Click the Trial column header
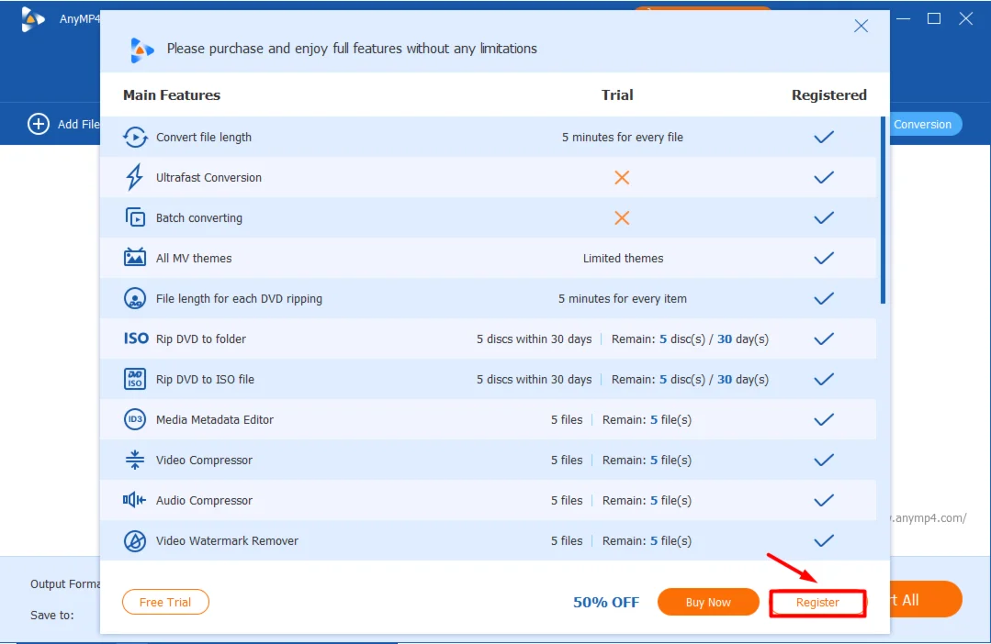991x644 pixels. [617, 94]
